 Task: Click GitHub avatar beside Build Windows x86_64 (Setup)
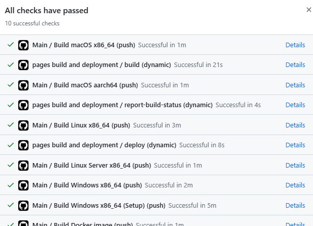(23, 206)
